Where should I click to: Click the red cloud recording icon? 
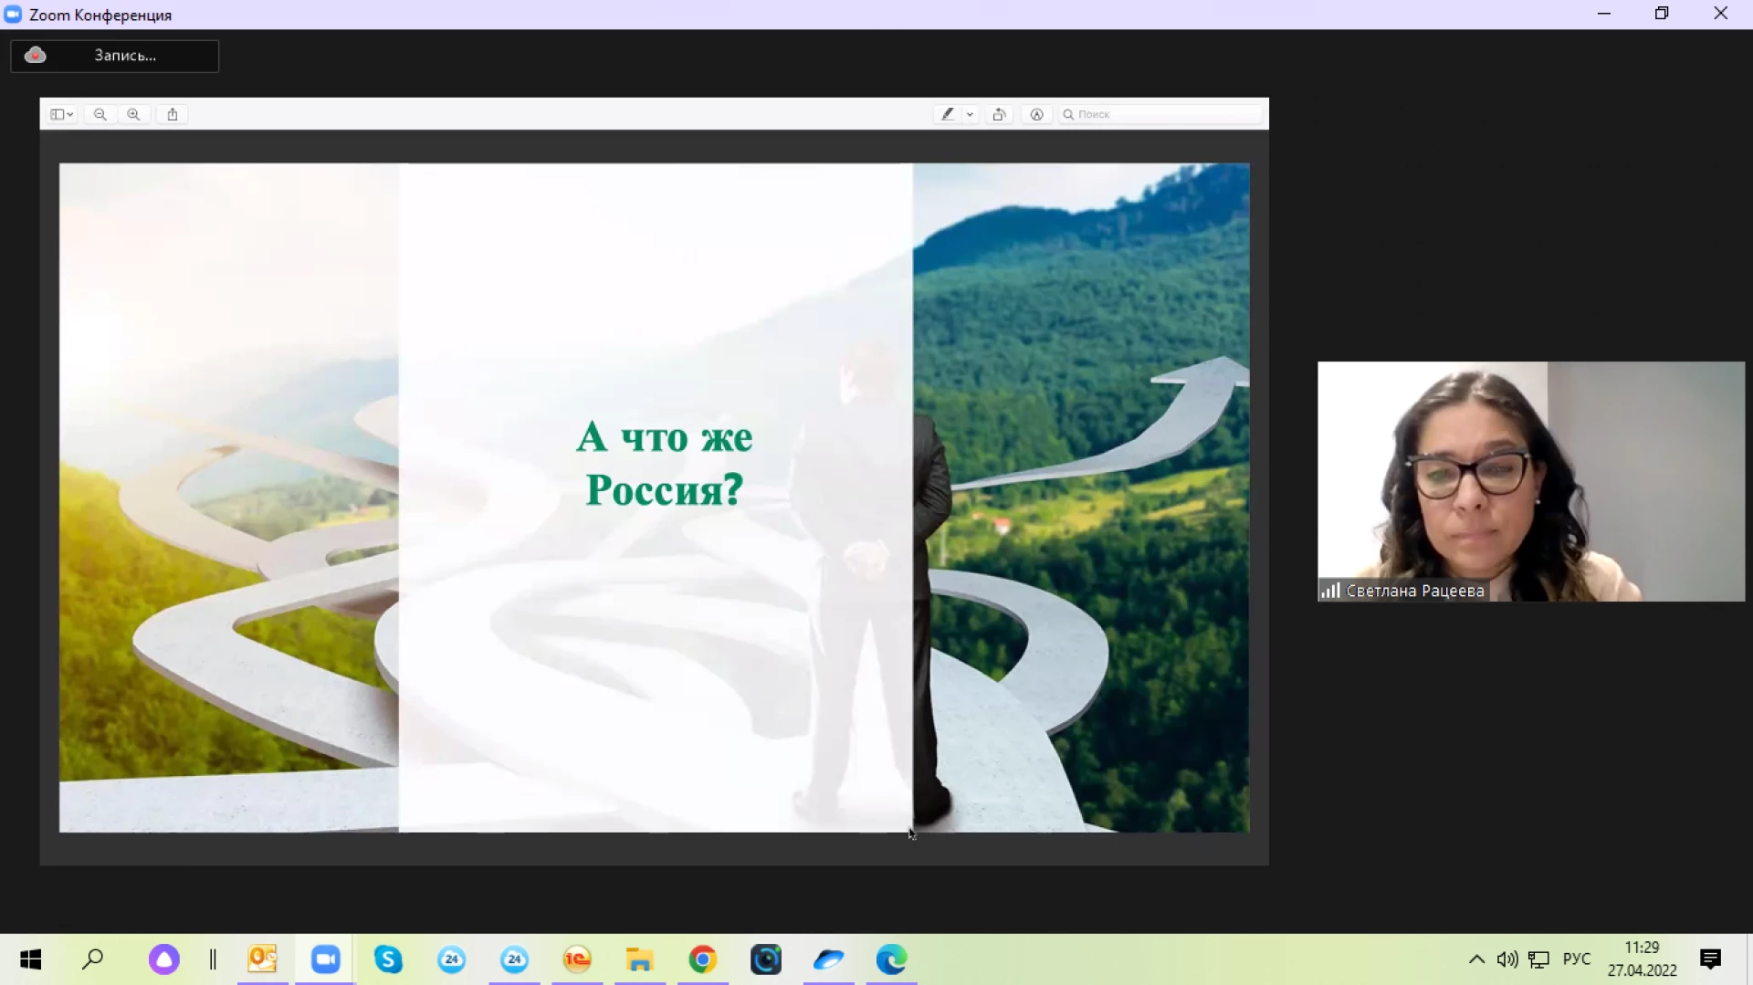35,55
